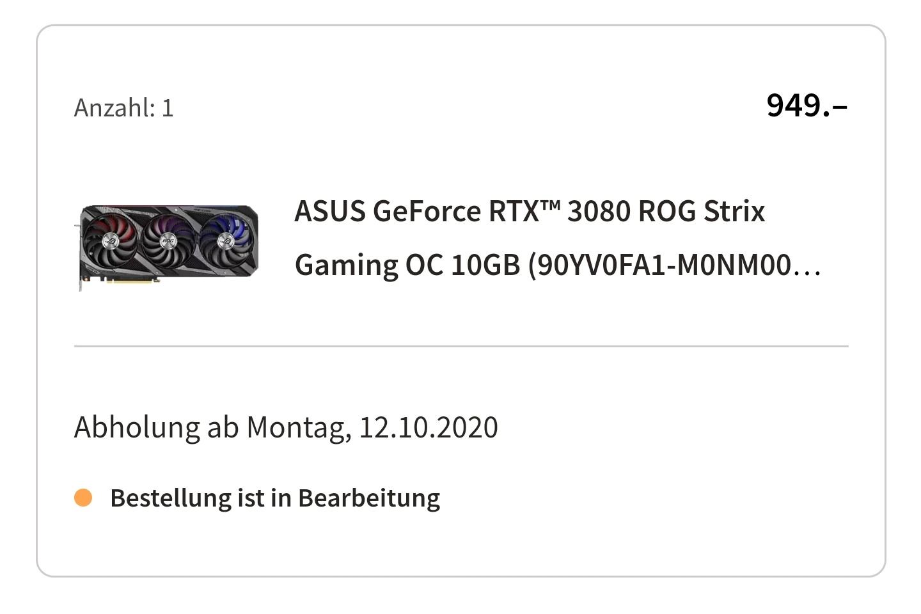The image size is (921, 614).
Task: Click the horizontal divider line in the order card
Action: point(461,346)
